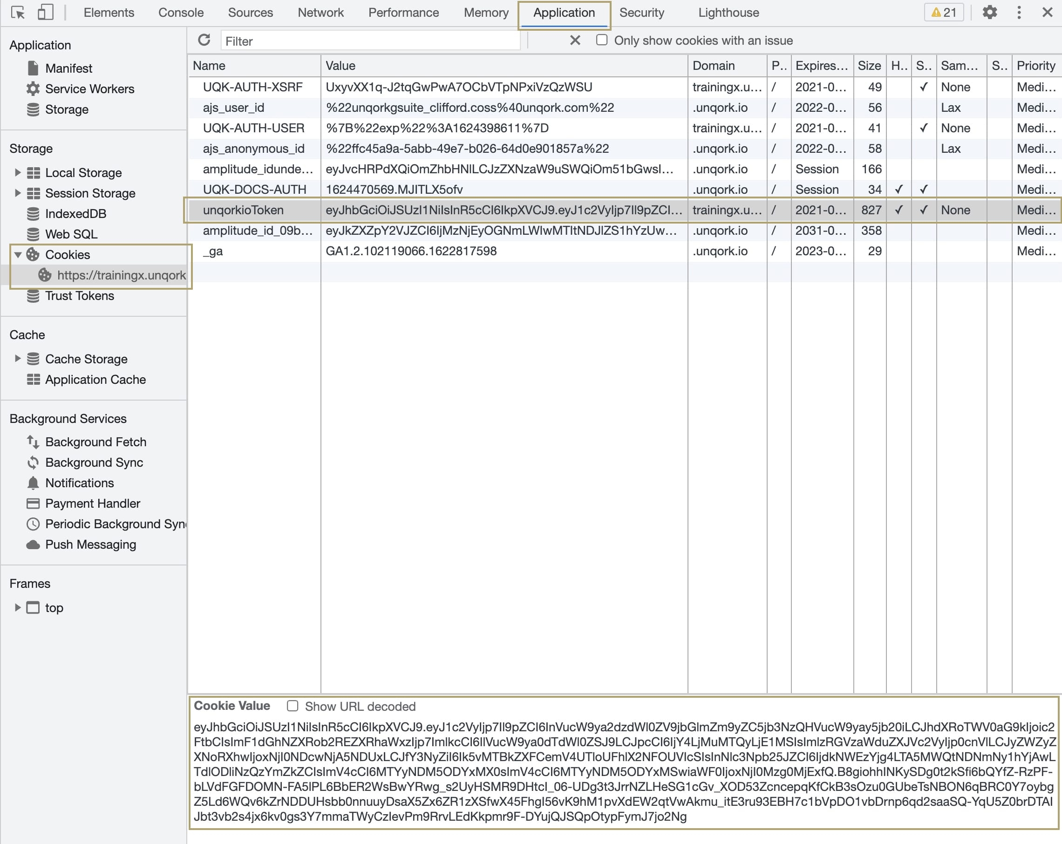Open the Lighthouse tab
The image size is (1062, 844).
point(728,13)
